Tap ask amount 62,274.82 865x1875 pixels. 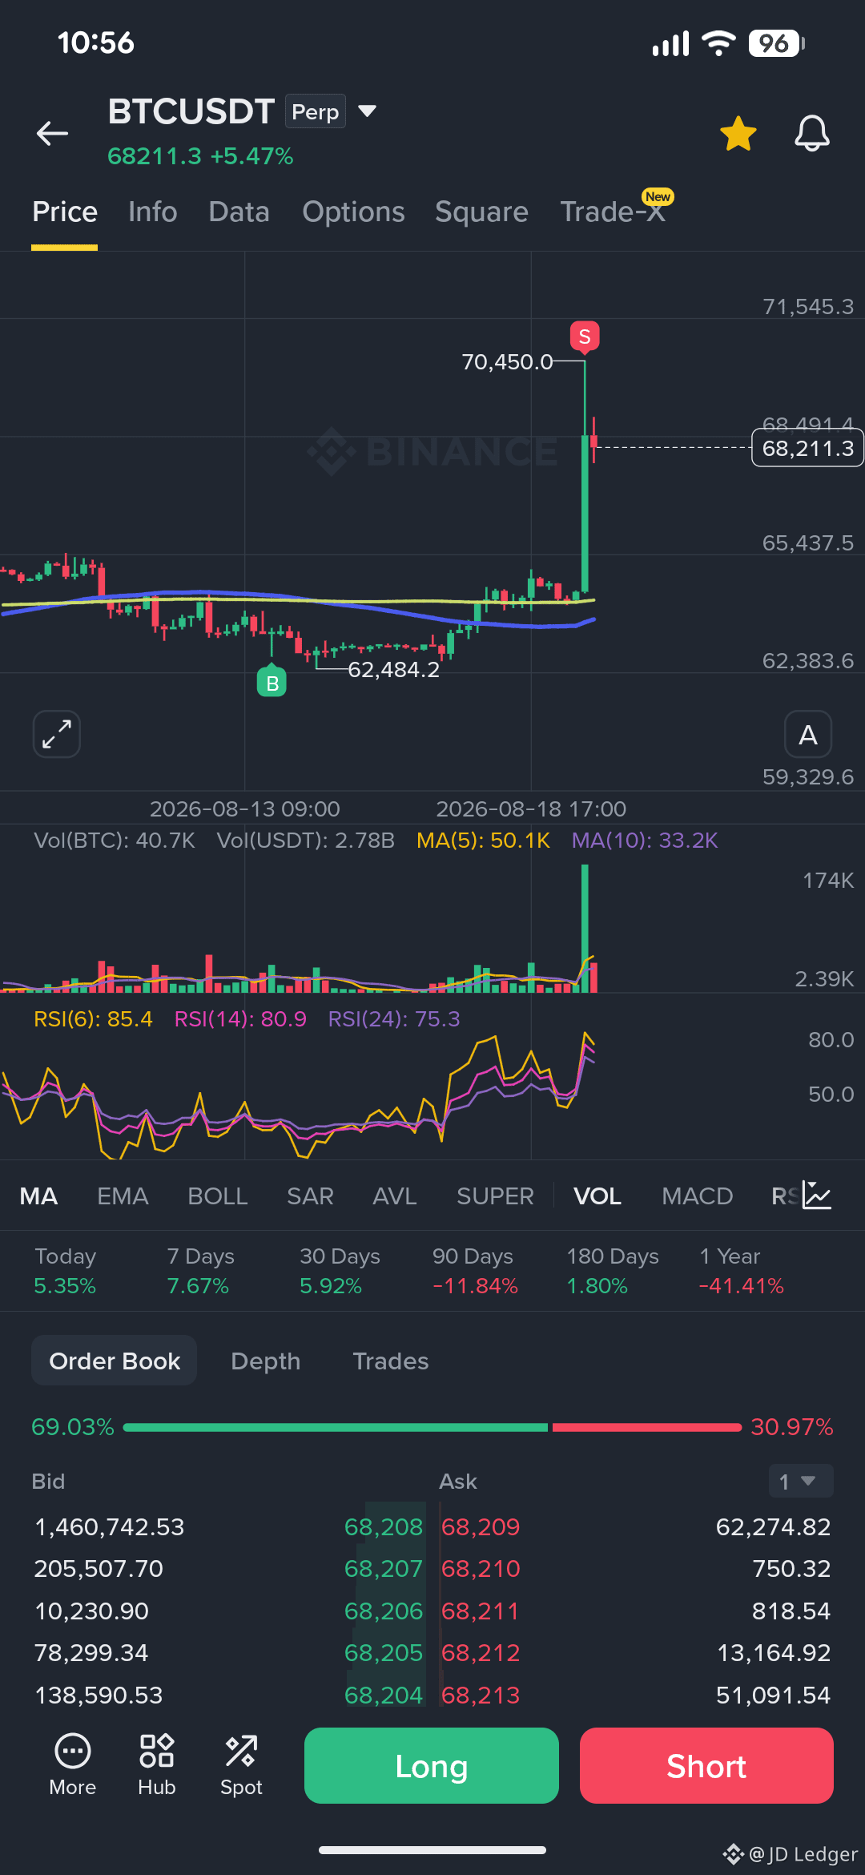pyautogui.click(x=773, y=1527)
